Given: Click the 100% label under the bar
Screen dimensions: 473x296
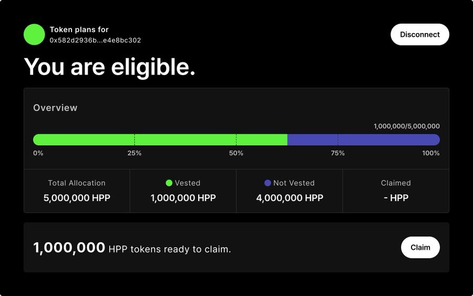Looking at the screenshot, I should click(430, 153).
